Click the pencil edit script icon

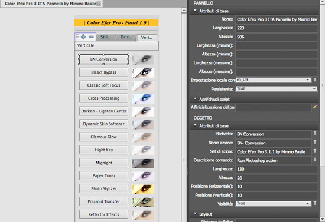click(x=315, y=107)
